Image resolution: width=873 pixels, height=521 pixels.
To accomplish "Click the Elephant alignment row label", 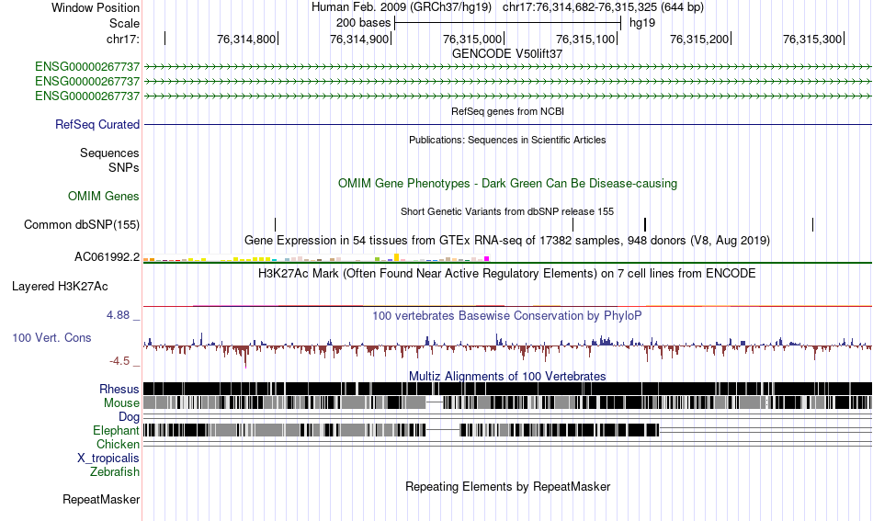I will (117, 430).
